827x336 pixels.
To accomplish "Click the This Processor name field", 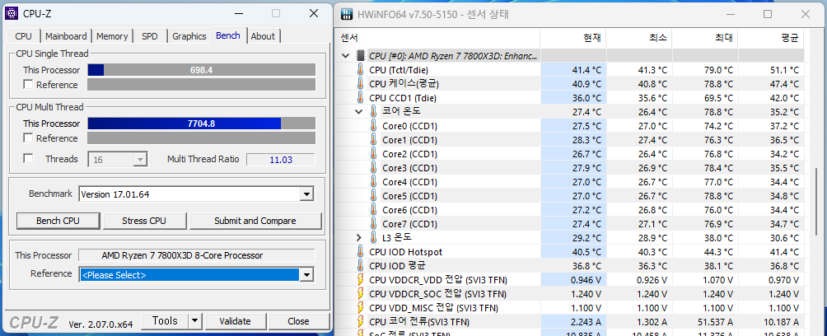I will [x=196, y=255].
